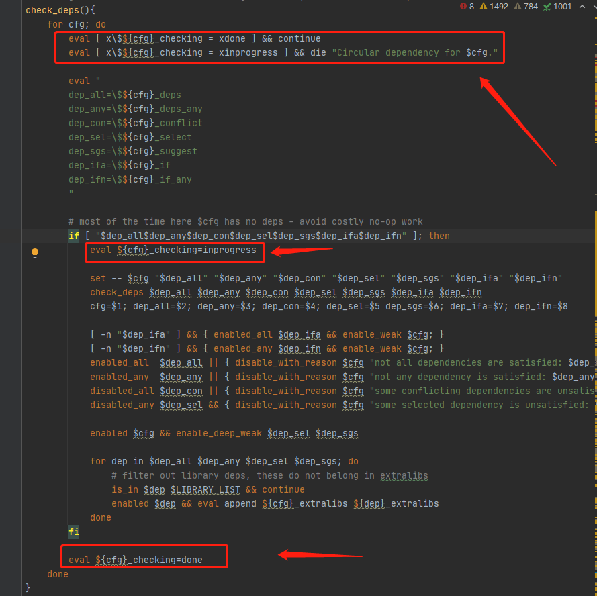The width and height of the screenshot is (597, 596).
Task: Collapse the if-then block using its fold marker
Action: [15, 236]
